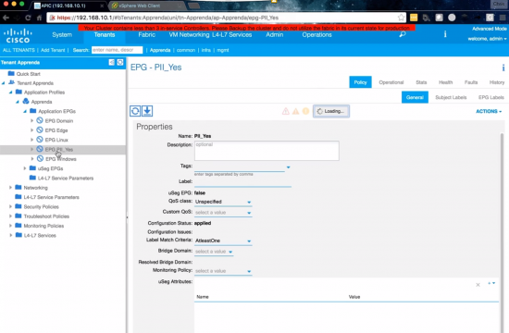Click the X icon in uSeg Attributes

tap(478, 285)
